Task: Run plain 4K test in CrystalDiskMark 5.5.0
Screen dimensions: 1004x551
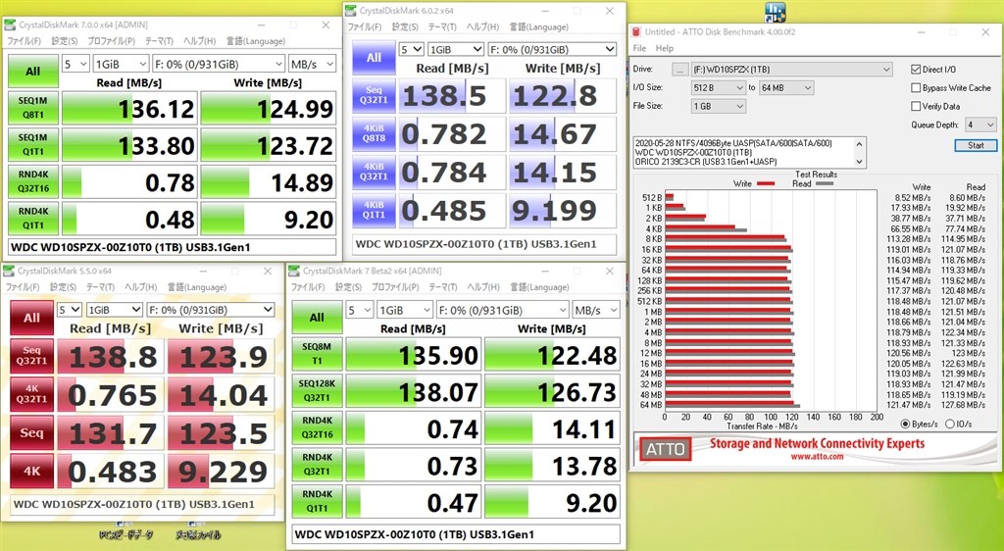Action: [32, 471]
